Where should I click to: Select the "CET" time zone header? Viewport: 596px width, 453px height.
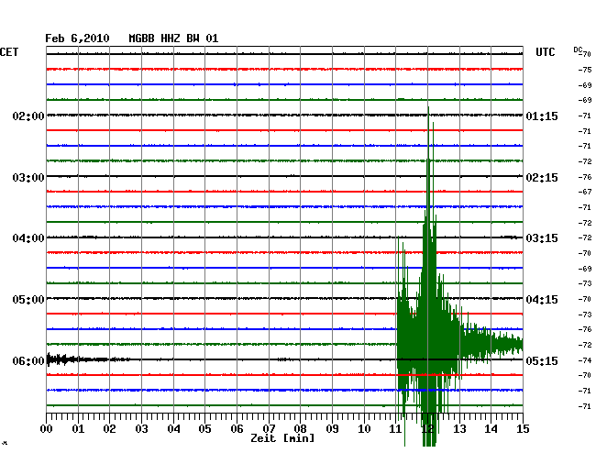[x=9, y=52]
